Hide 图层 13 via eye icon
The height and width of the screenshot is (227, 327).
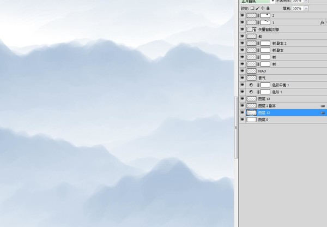coord(242,99)
